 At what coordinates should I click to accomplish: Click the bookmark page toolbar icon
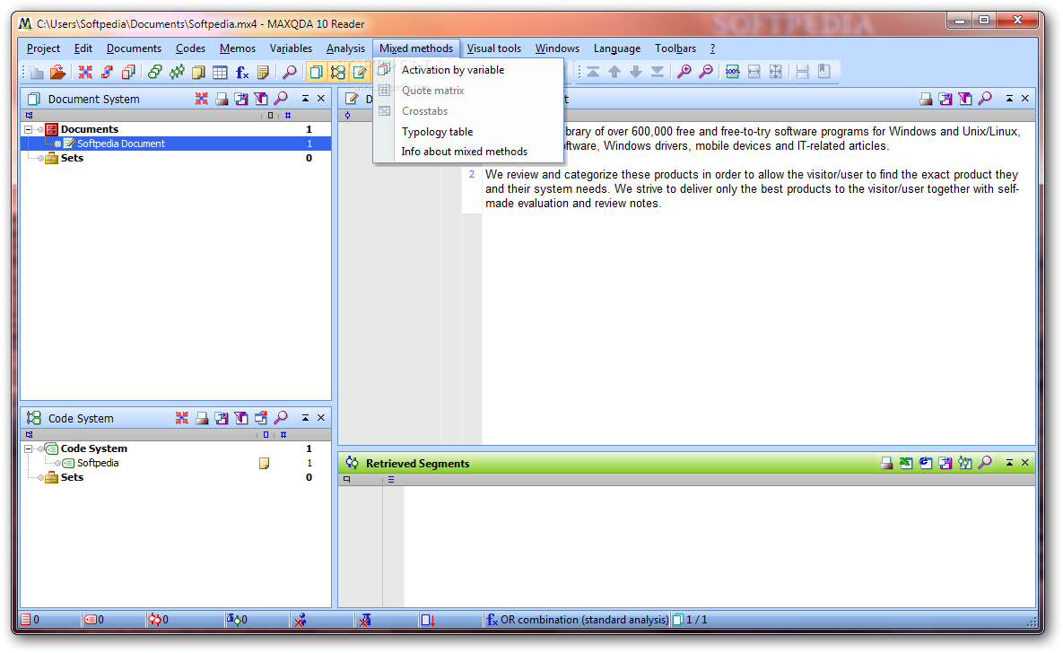tap(824, 72)
